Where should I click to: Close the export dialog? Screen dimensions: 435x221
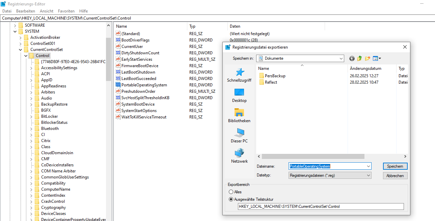tap(405, 47)
